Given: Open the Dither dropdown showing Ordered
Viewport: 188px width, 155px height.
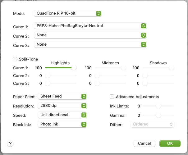Looking at the screenshot, I should [152, 124].
